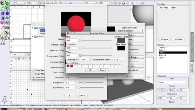Open the Uniform texture type dropdown
This screenshot has height=110, width=195.
pos(130,31)
